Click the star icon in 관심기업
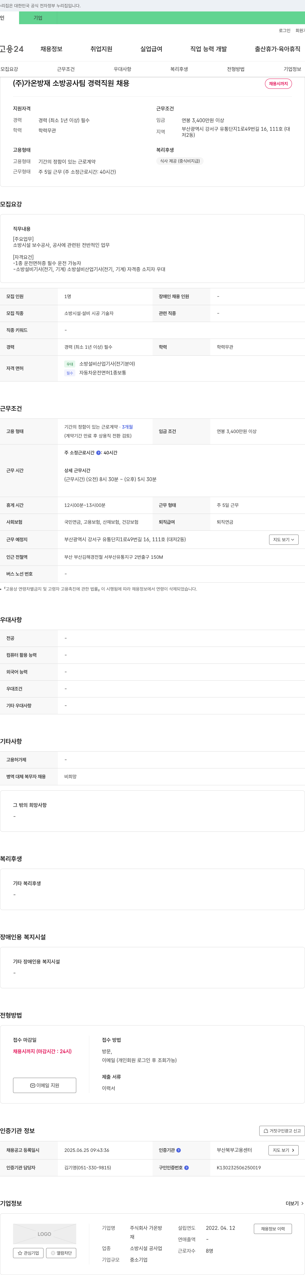This screenshot has width=305, height=1275. click(20, 1253)
